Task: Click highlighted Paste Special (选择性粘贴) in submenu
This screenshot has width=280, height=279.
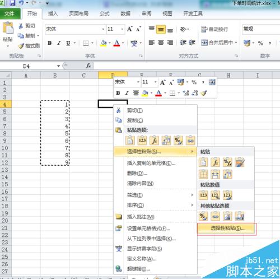Action: click(x=226, y=228)
